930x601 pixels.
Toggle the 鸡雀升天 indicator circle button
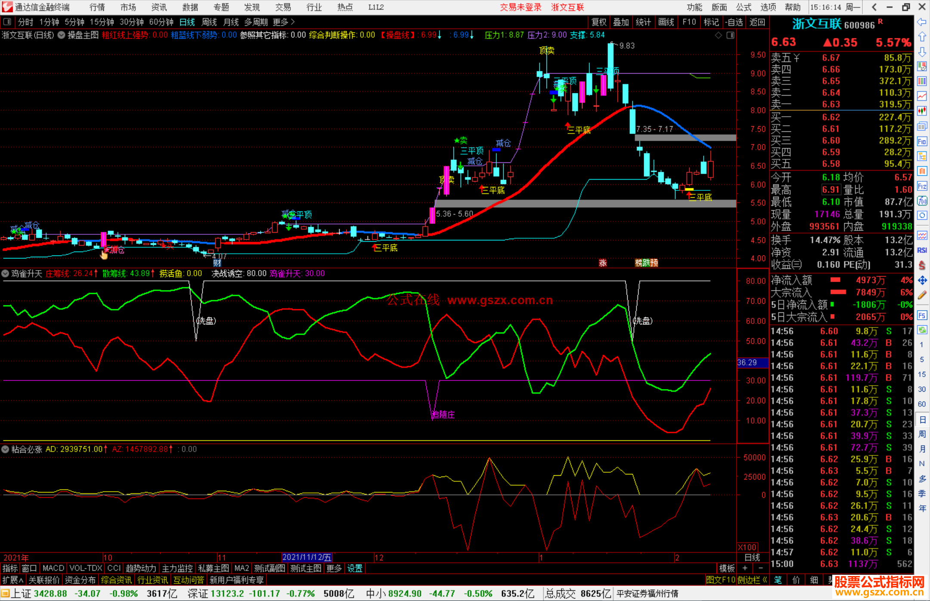5,274
